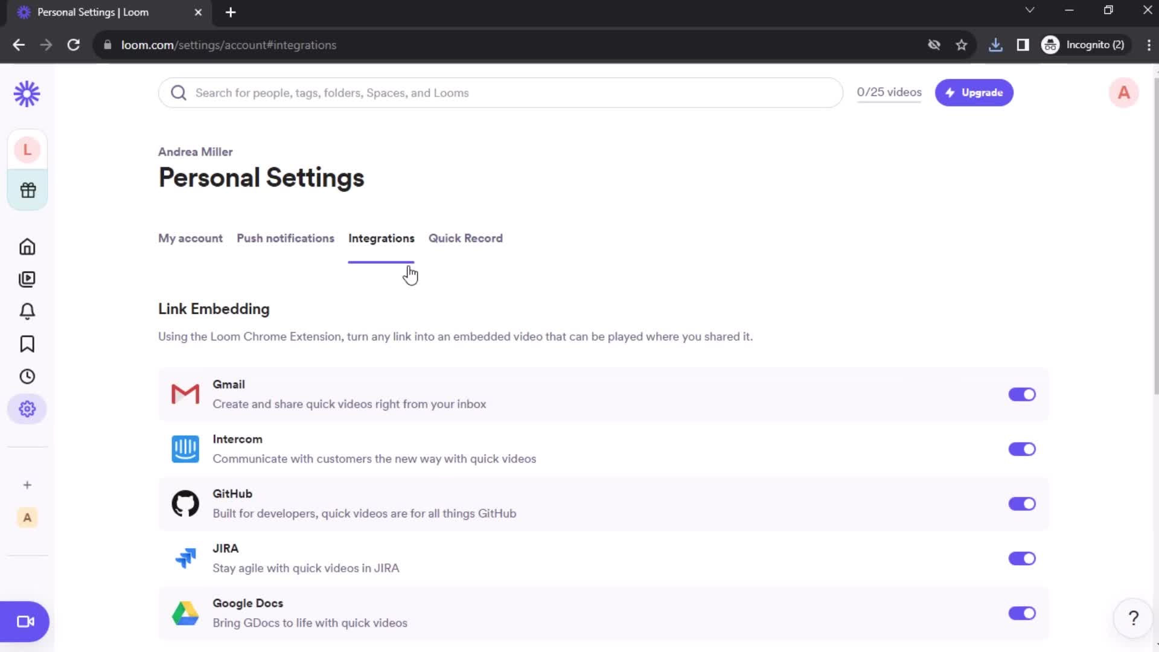Expand the tab search dropdown arrow
The width and height of the screenshot is (1159, 652).
(x=1030, y=10)
